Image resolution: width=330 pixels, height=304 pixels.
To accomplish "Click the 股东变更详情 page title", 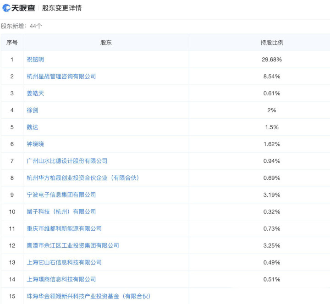I will tap(62, 8).
